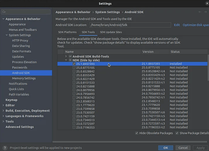209x151 pixels.
Task: Toggle Hide Obsolete Packages checkbox
Action: (x=137, y=133)
